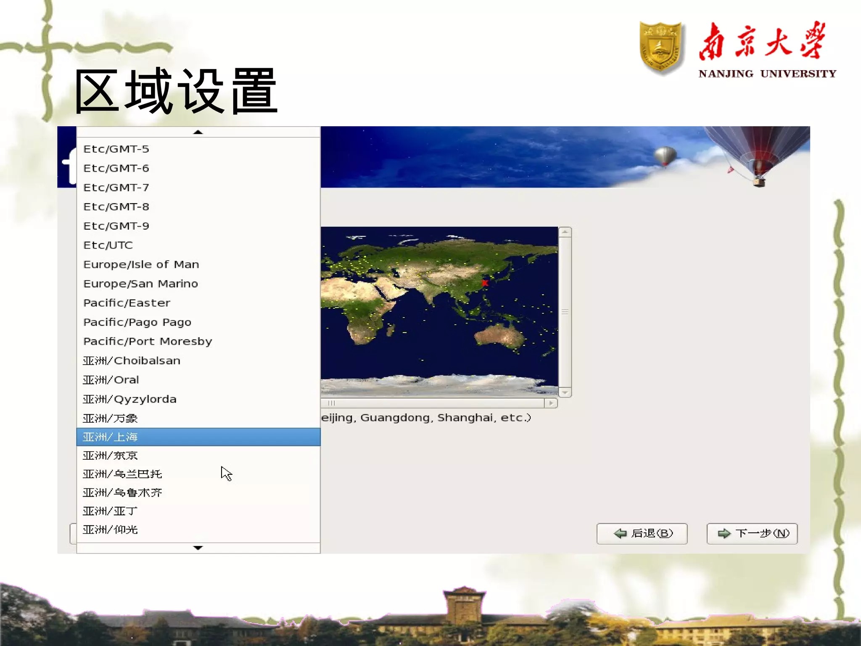The height and width of the screenshot is (646, 861).
Task: Click 下一步(N) next button
Action: pos(752,534)
